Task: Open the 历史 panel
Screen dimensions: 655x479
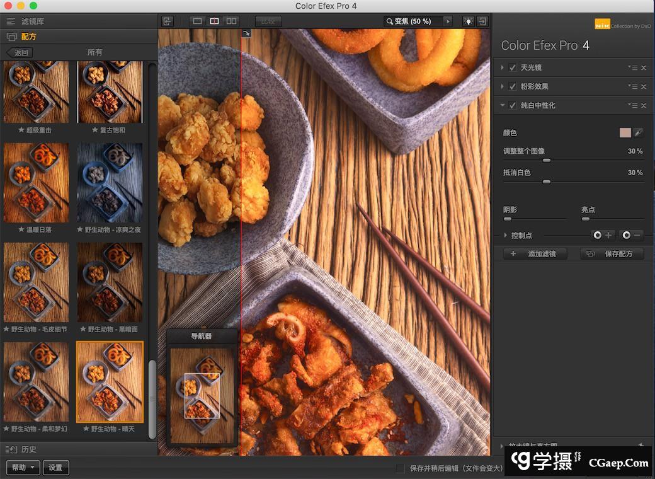Action: pos(28,449)
